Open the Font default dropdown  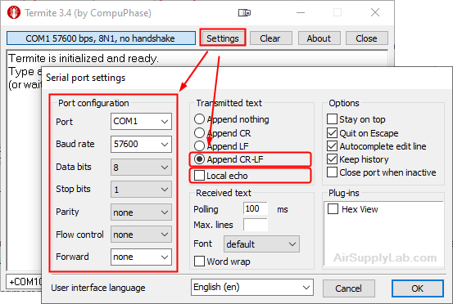[x=261, y=244]
